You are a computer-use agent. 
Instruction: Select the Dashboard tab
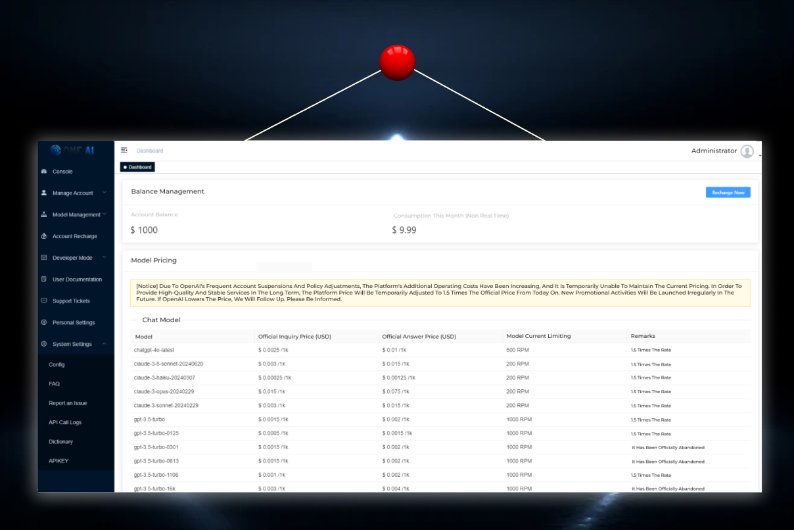click(x=137, y=167)
